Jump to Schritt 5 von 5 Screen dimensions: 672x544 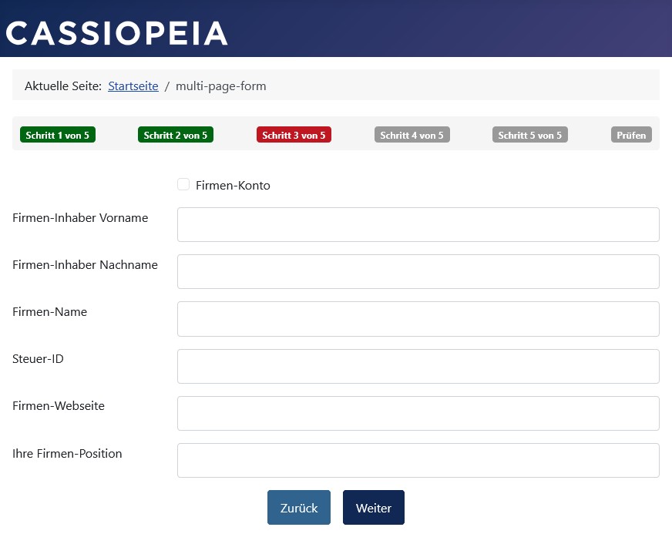click(530, 135)
